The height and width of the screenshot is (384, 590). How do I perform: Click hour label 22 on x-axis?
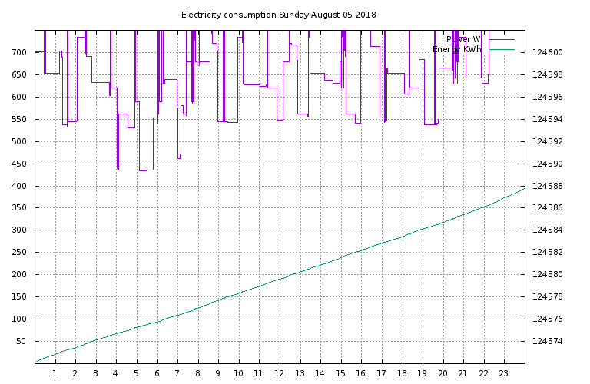(x=483, y=373)
